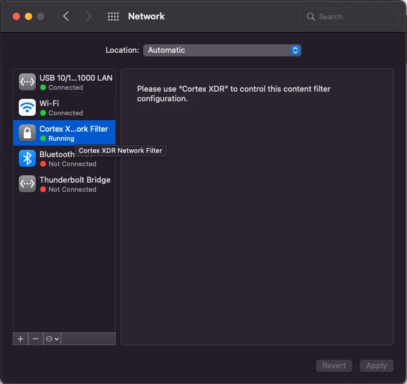Go forward with the right chevron

coord(89,16)
